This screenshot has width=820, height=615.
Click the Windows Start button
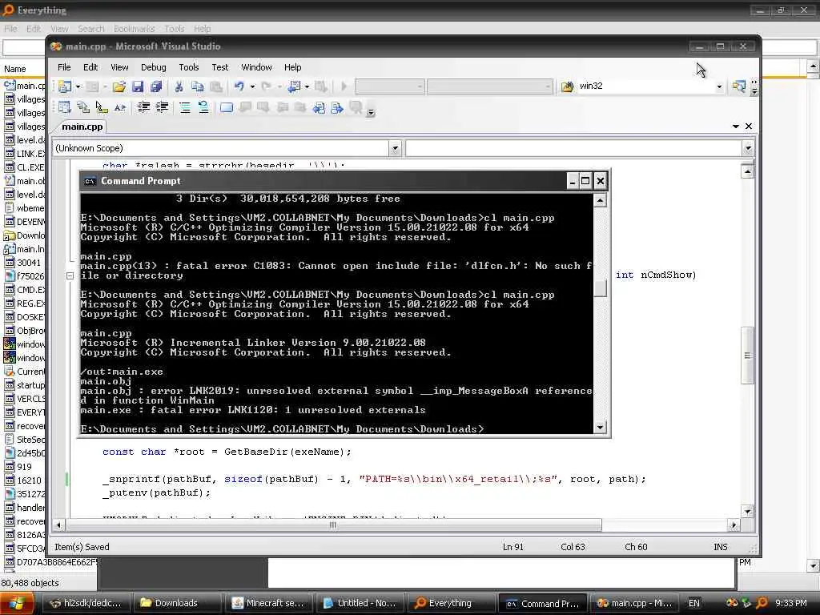point(17,603)
